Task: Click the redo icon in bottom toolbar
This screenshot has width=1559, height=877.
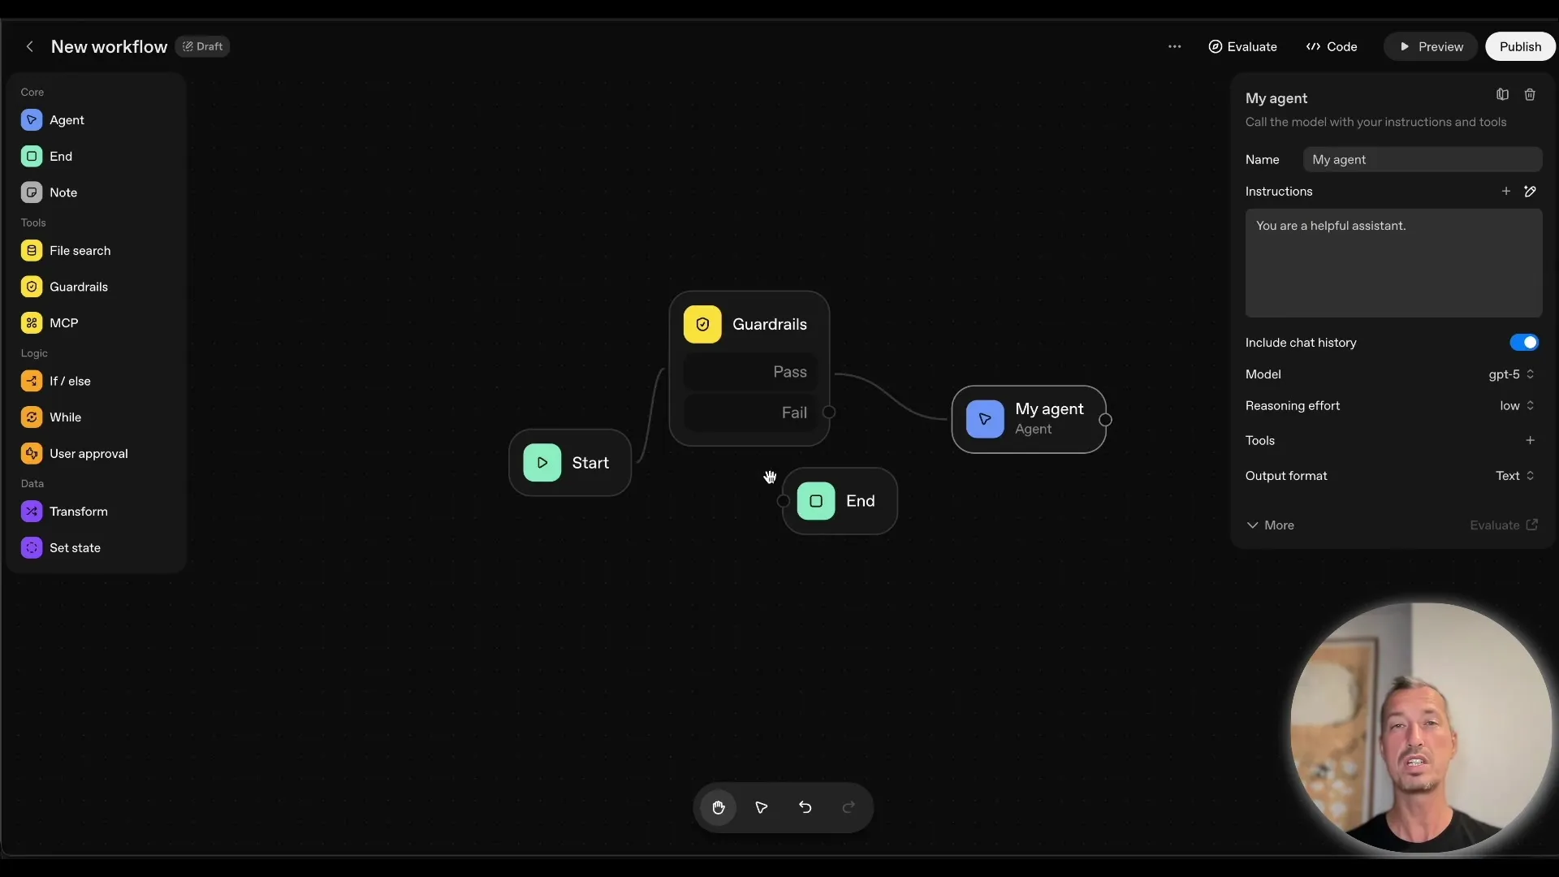Action: 849,807
